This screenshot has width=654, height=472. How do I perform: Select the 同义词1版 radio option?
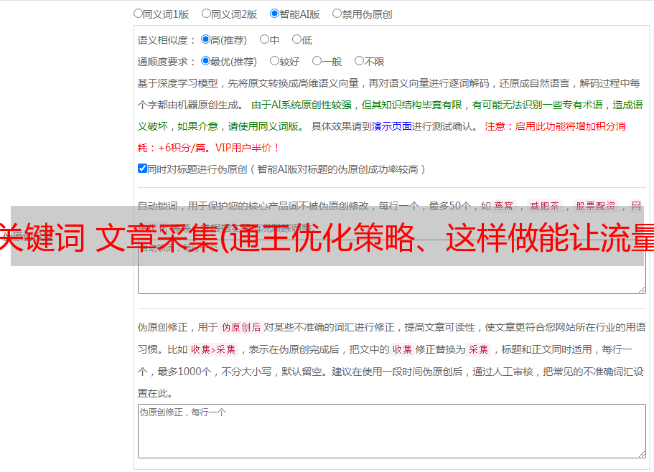click(x=138, y=13)
